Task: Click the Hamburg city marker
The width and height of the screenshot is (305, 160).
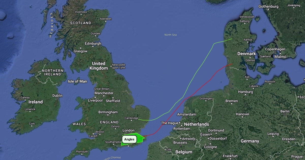Action: [x=245, y=95]
